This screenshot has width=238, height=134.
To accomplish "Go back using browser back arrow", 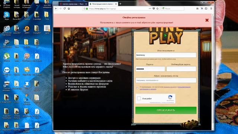I will [x=56, y=9].
